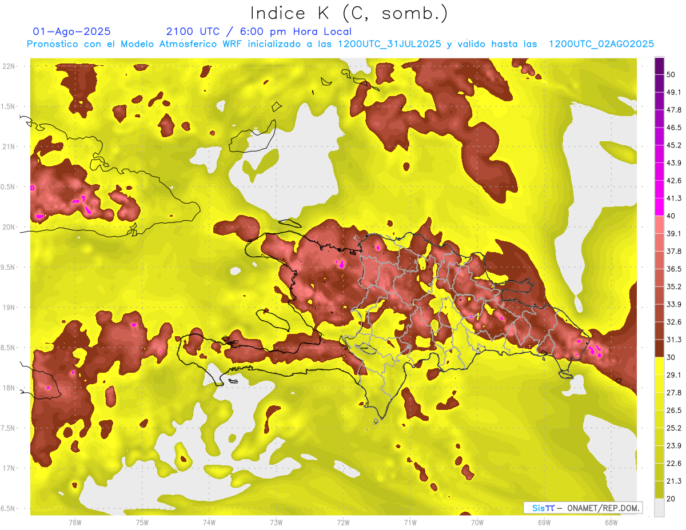
Task: Click the colorbar value "36.5"
Action: pos(674,269)
